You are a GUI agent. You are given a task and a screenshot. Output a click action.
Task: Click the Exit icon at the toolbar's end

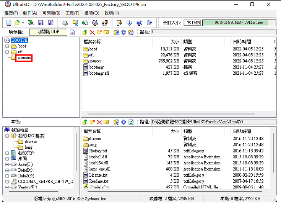(149, 23)
